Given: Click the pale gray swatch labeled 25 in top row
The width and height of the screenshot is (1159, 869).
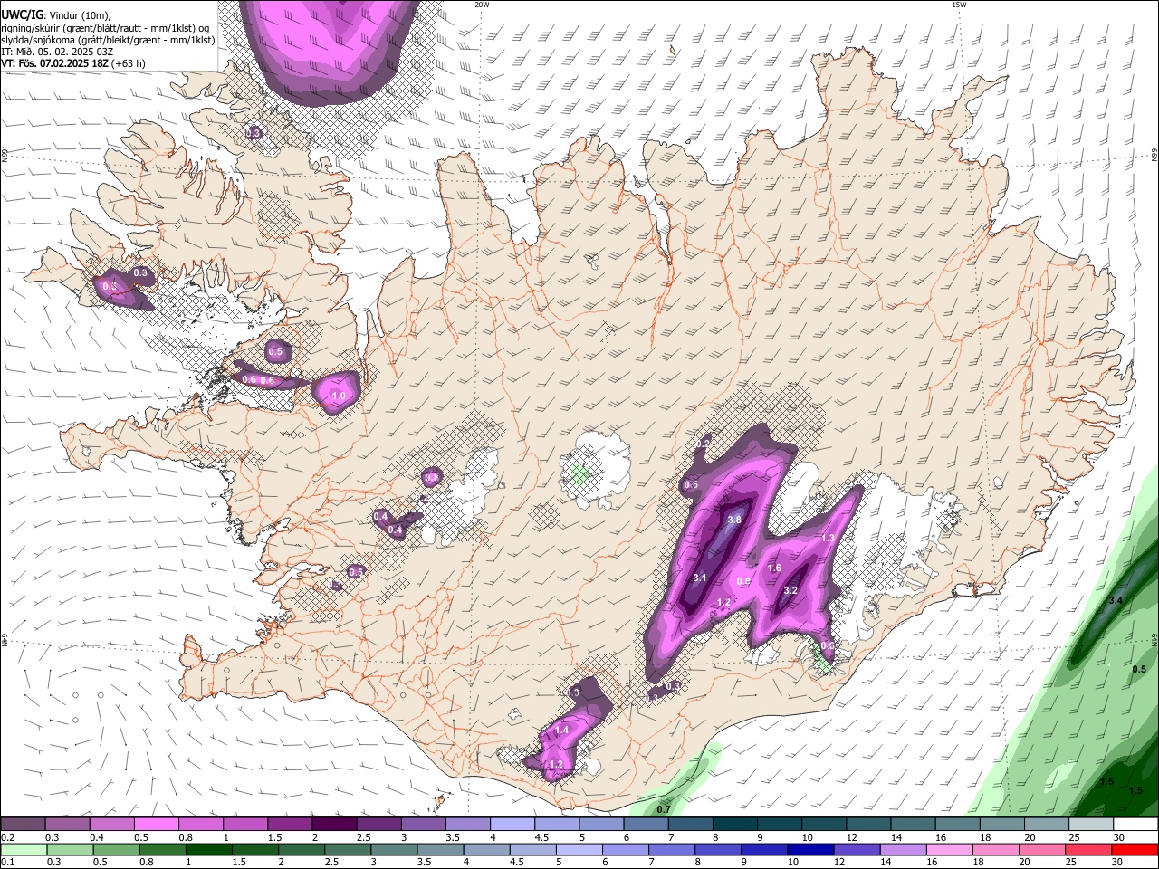Looking at the screenshot, I should 1091,825.
